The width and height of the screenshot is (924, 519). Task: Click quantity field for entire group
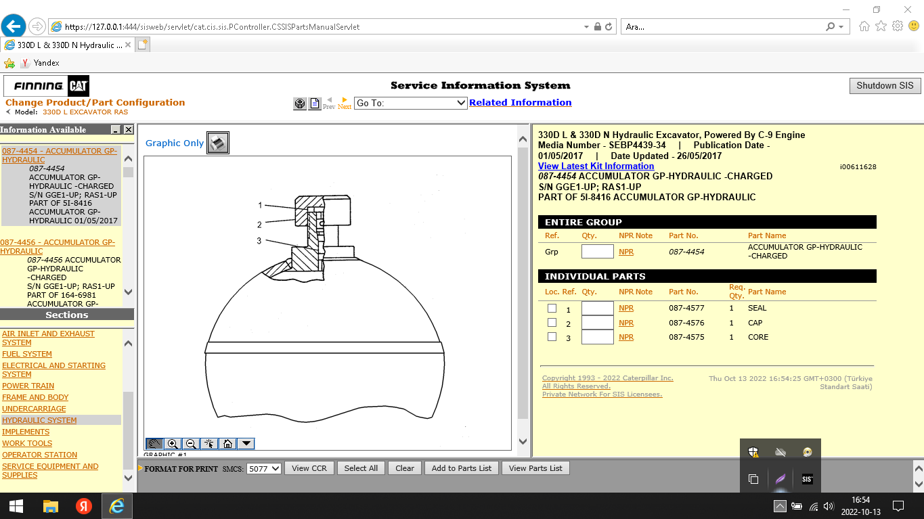[x=597, y=252]
